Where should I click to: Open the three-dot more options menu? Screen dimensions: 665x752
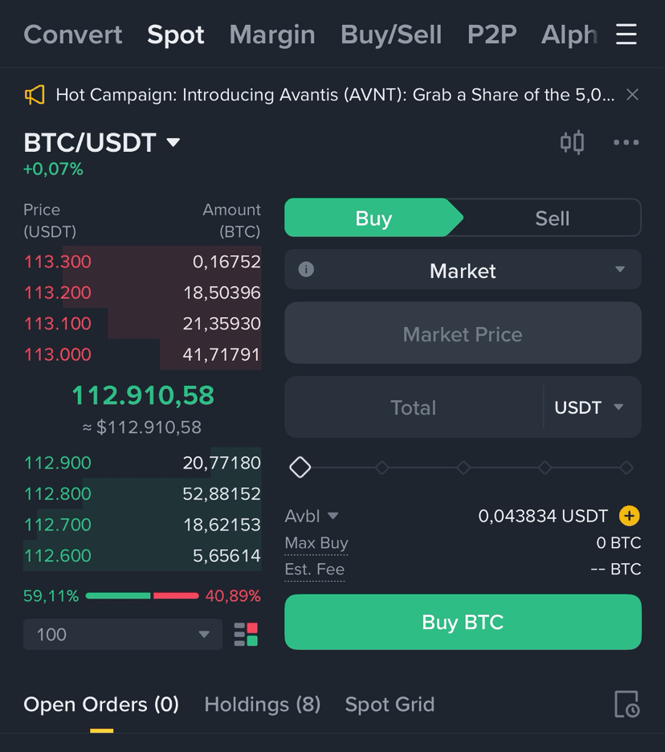click(626, 143)
